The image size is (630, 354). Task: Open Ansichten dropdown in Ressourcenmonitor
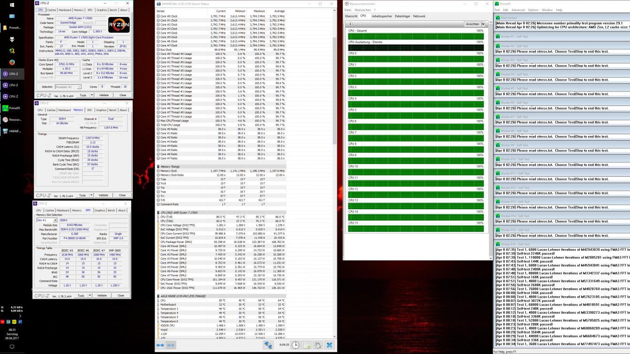475,24
